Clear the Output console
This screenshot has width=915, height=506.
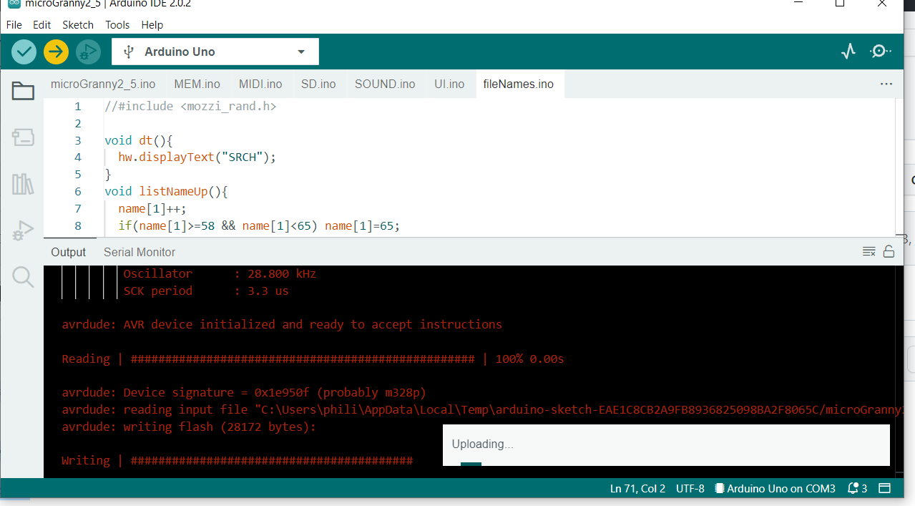pos(868,251)
